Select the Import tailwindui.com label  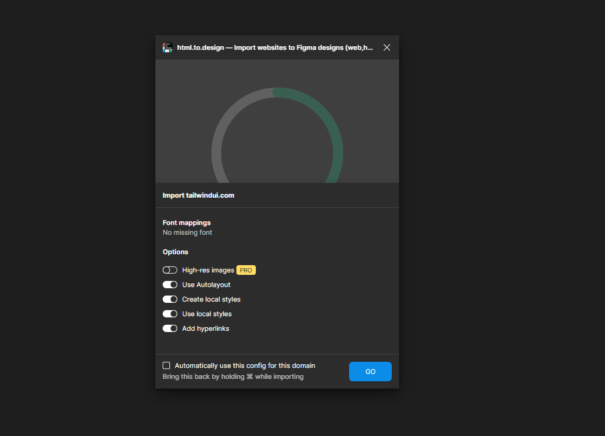(x=199, y=195)
